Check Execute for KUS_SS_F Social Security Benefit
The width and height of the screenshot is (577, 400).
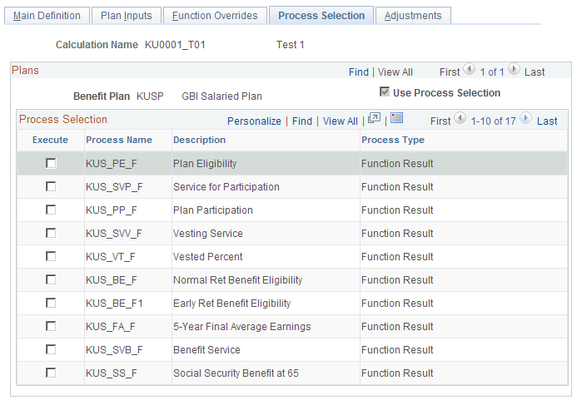pyautogui.click(x=51, y=373)
